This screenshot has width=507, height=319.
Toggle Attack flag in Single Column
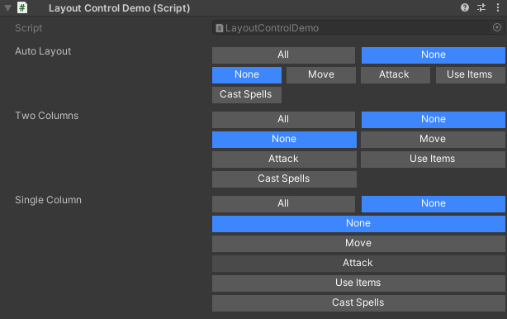pos(358,264)
